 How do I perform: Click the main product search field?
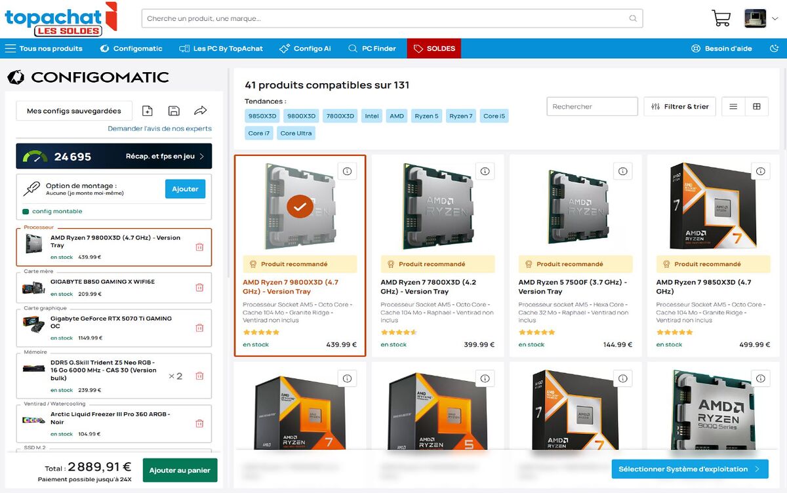[x=392, y=18]
